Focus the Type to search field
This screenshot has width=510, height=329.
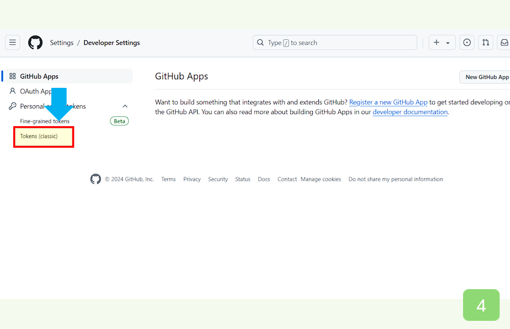335,43
